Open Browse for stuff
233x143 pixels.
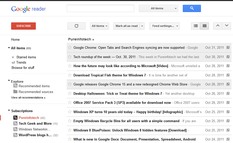23,68
